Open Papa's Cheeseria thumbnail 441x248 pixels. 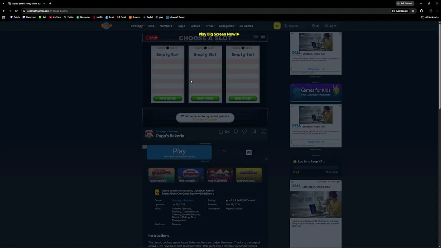[x=249, y=175]
